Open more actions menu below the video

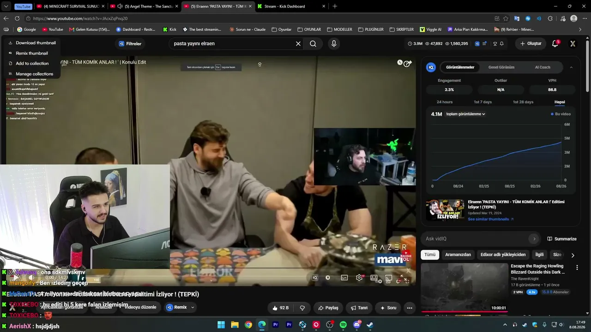(409, 308)
